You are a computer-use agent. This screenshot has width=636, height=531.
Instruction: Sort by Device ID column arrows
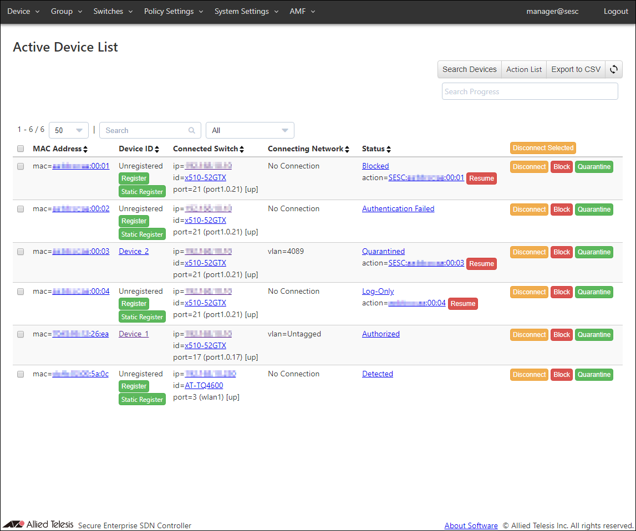click(157, 149)
